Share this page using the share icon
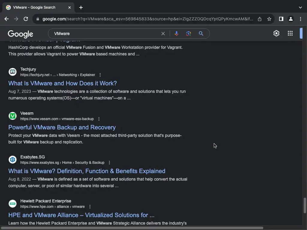This screenshot has width=307, height=230. click(x=260, y=19)
